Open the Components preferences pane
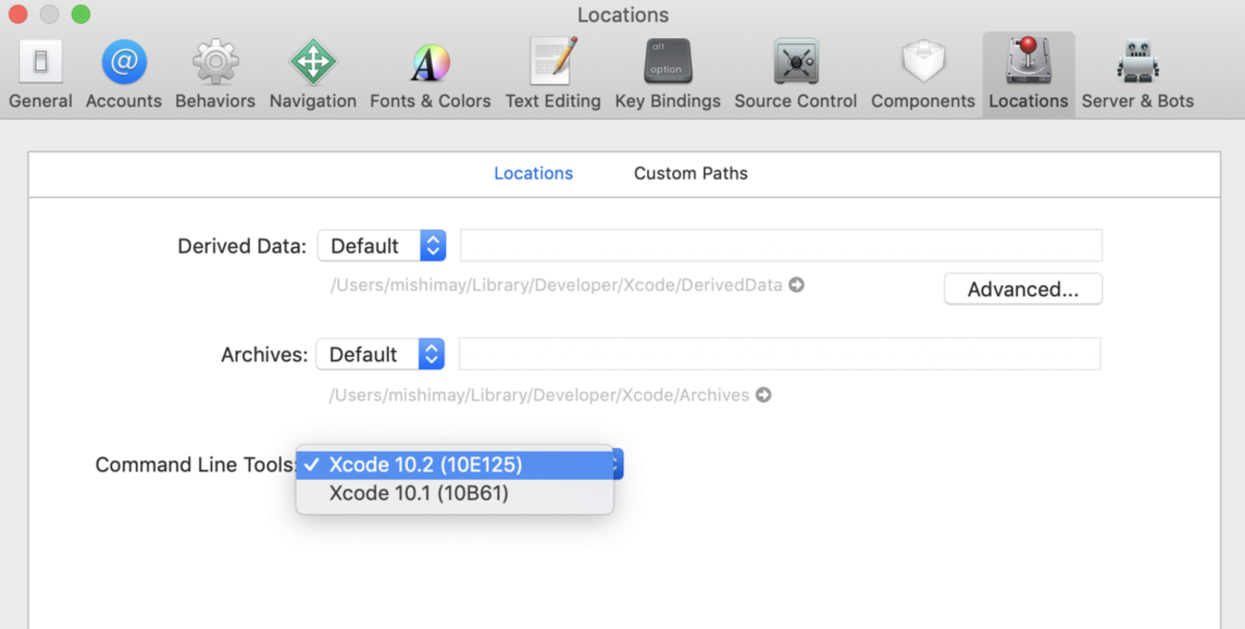 point(922,75)
